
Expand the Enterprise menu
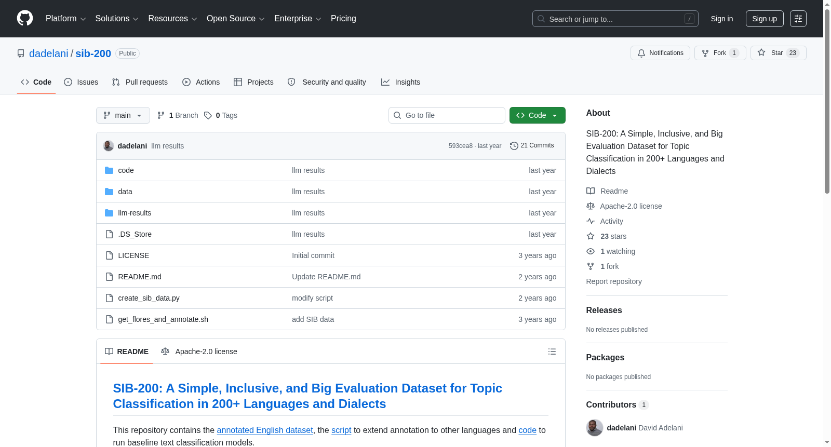(298, 19)
